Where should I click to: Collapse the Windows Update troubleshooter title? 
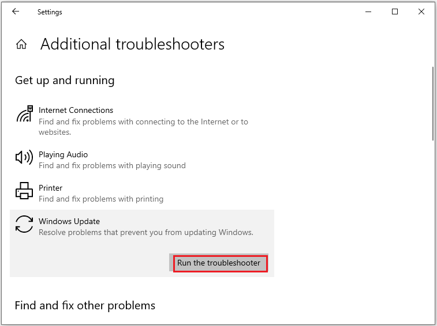coord(69,221)
